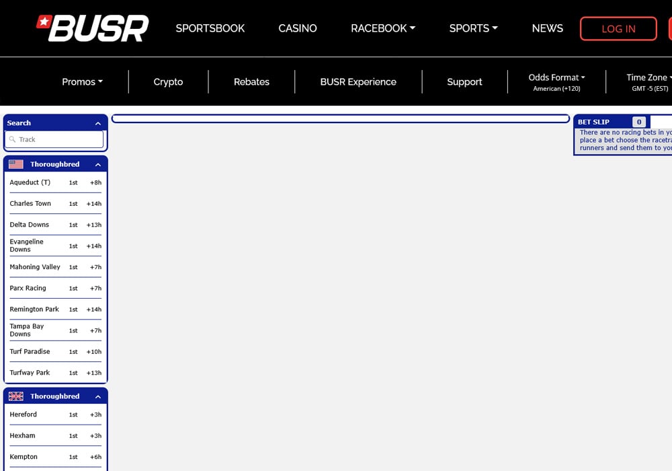Click the UK flag on the lower Thoroughbred panel
The width and height of the screenshot is (672, 471).
click(x=15, y=396)
